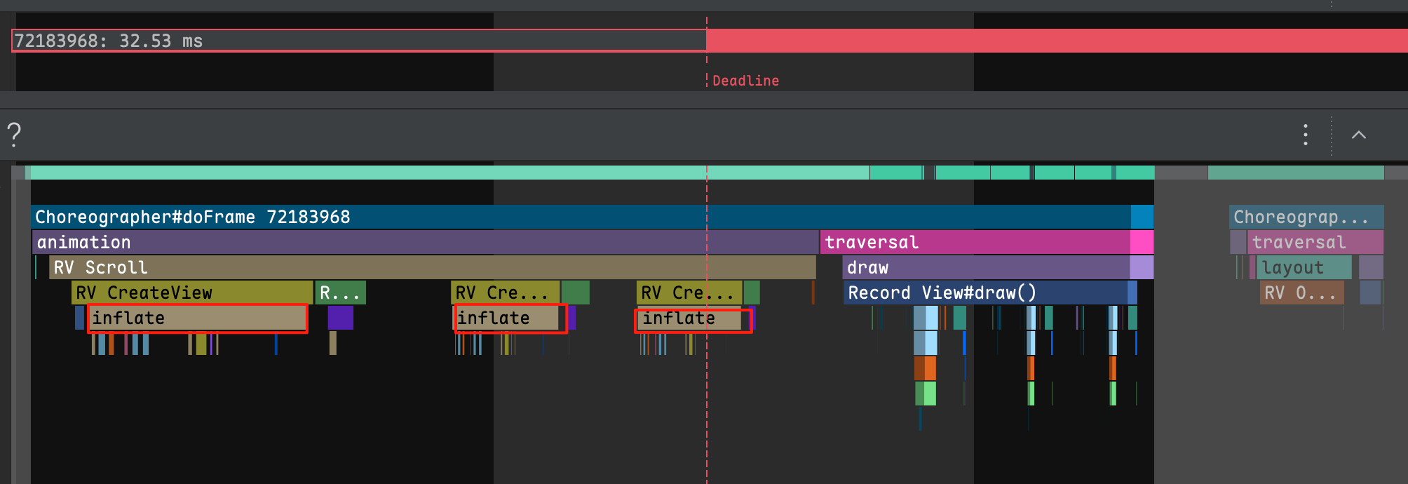Select the bright magenta traversal slice
This screenshot has width=1408, height=484.
(x=975, y=242)
